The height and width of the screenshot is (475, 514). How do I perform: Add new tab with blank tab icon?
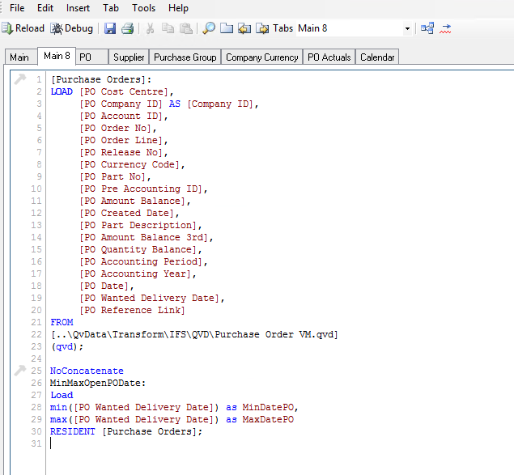tap(227, 28)
